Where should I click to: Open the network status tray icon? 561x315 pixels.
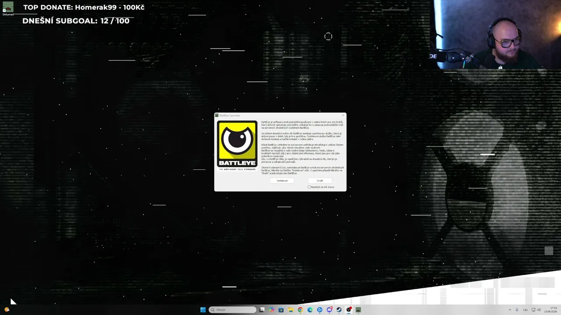click(533, 310)
